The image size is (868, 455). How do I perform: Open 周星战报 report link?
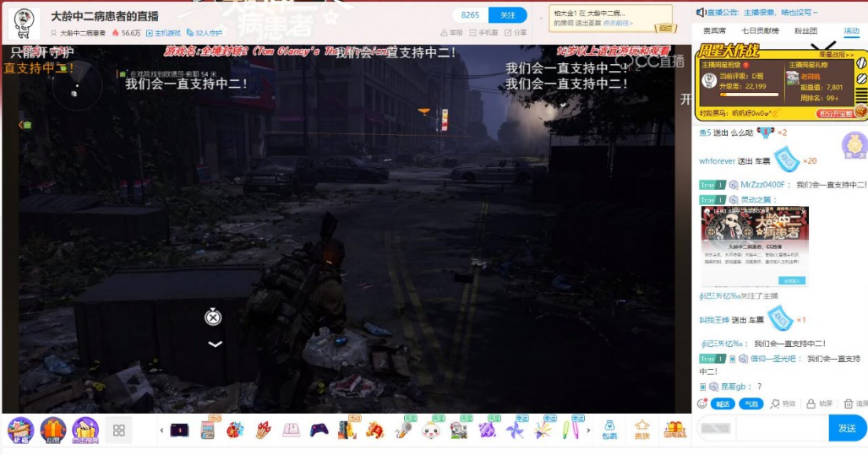[836, 55]
